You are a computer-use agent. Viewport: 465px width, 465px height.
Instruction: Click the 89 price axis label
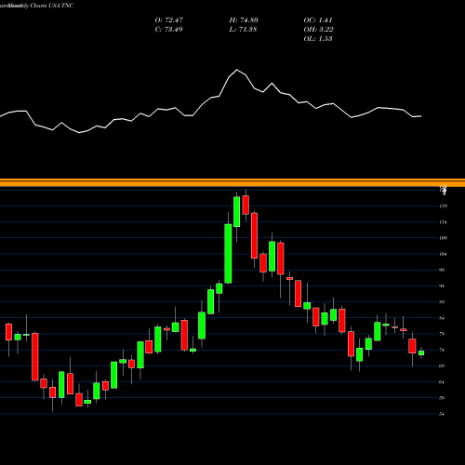[443, 302]
